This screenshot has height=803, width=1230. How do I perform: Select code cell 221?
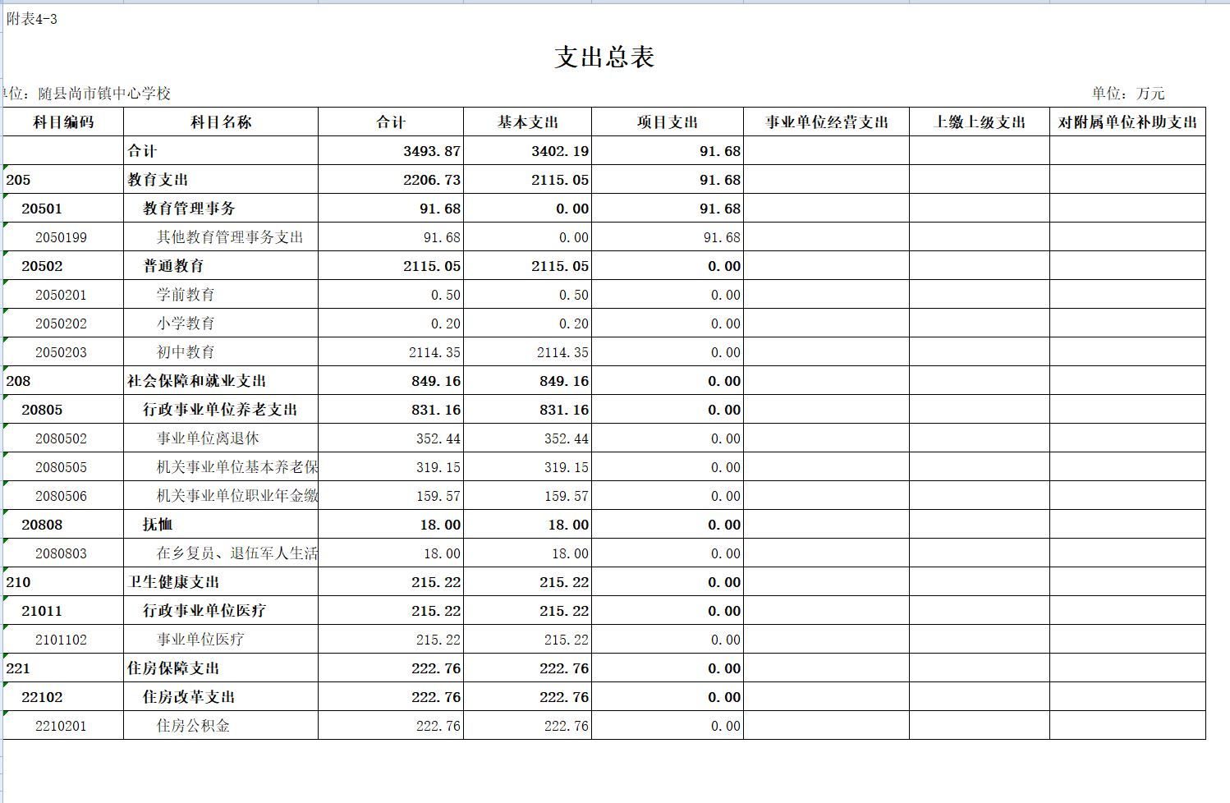point(63,668)
